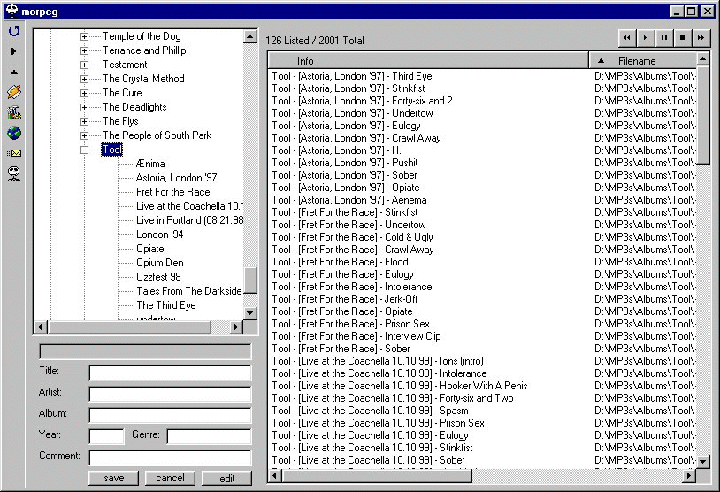Expand the Terrance and Phillip node
The image size is (720, 492).
coord(85,50)
